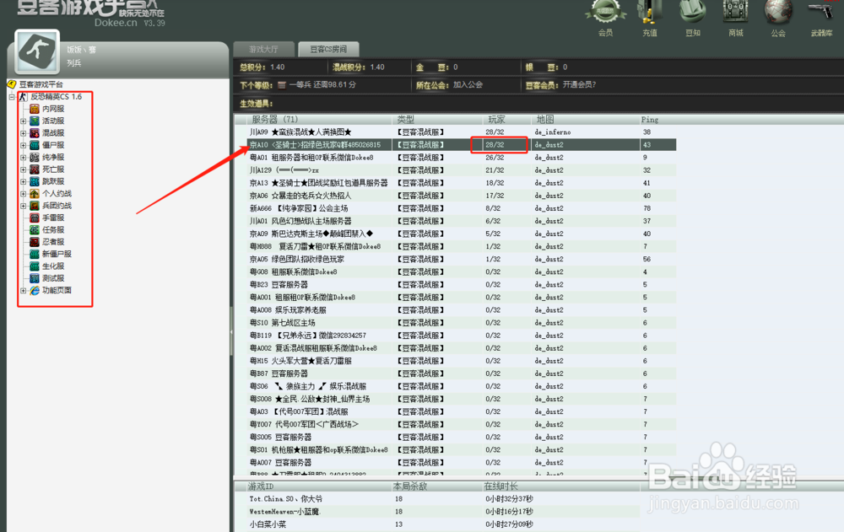The image size is (844, 532).
Task: Open the 武器库 pistol icon
Action: coord(821,12)
